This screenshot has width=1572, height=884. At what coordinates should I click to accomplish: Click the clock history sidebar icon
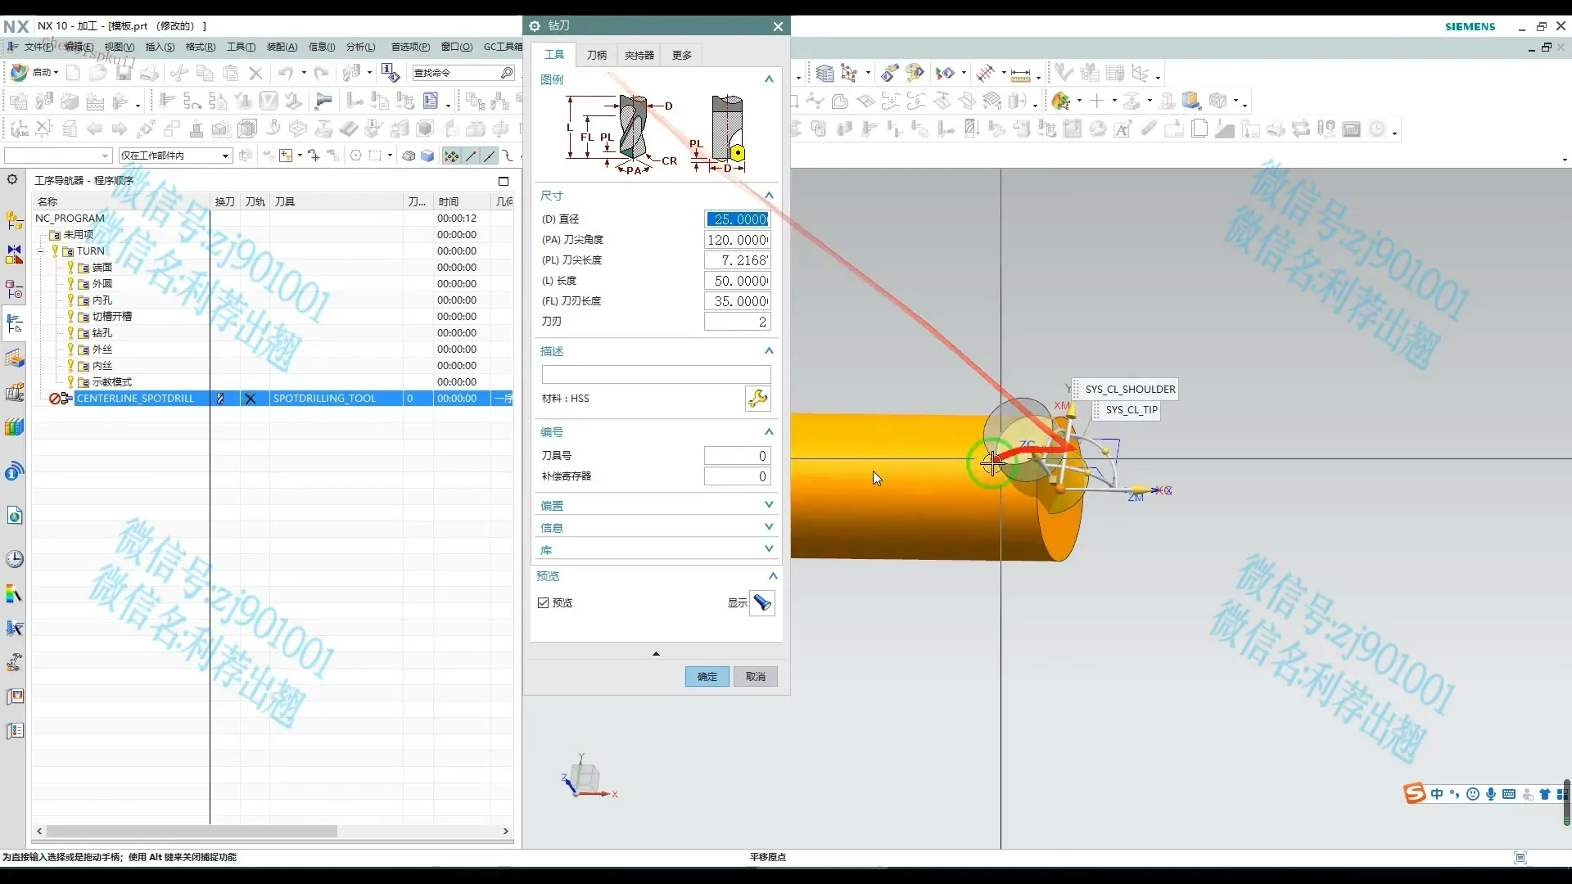click(x=14, y=559)
